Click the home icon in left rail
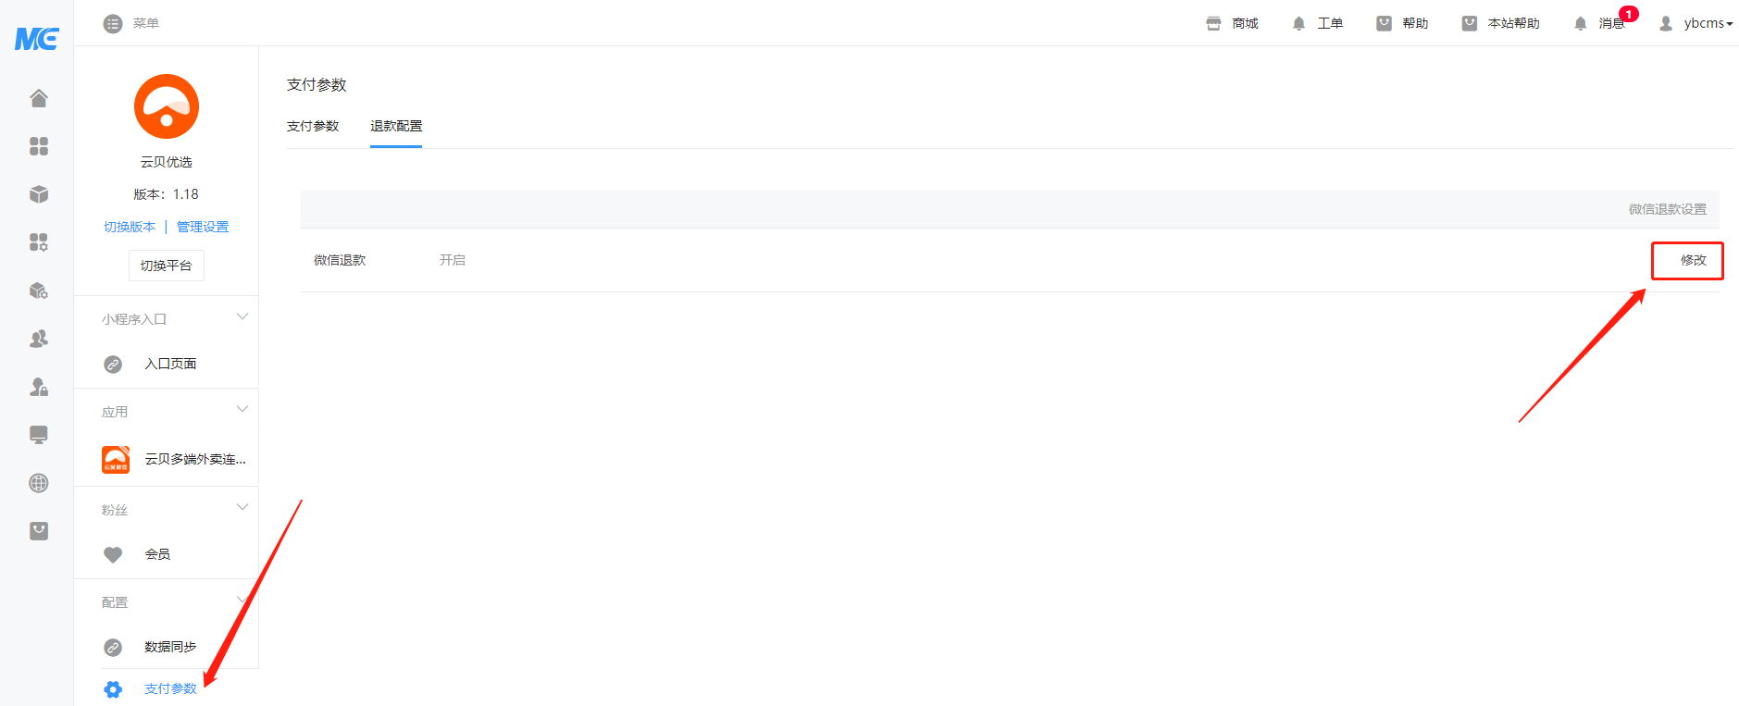 pos(39,98)
